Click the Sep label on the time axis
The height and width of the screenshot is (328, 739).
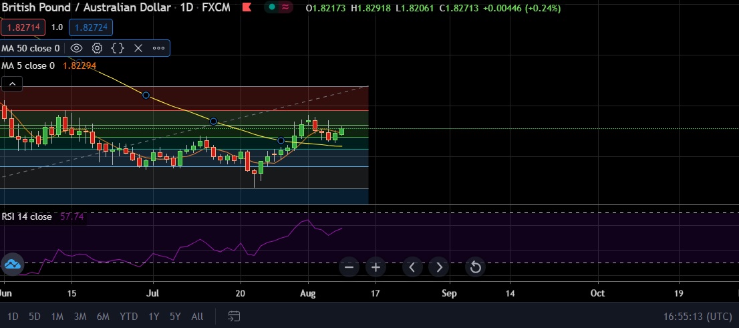[x=449, y=293]
